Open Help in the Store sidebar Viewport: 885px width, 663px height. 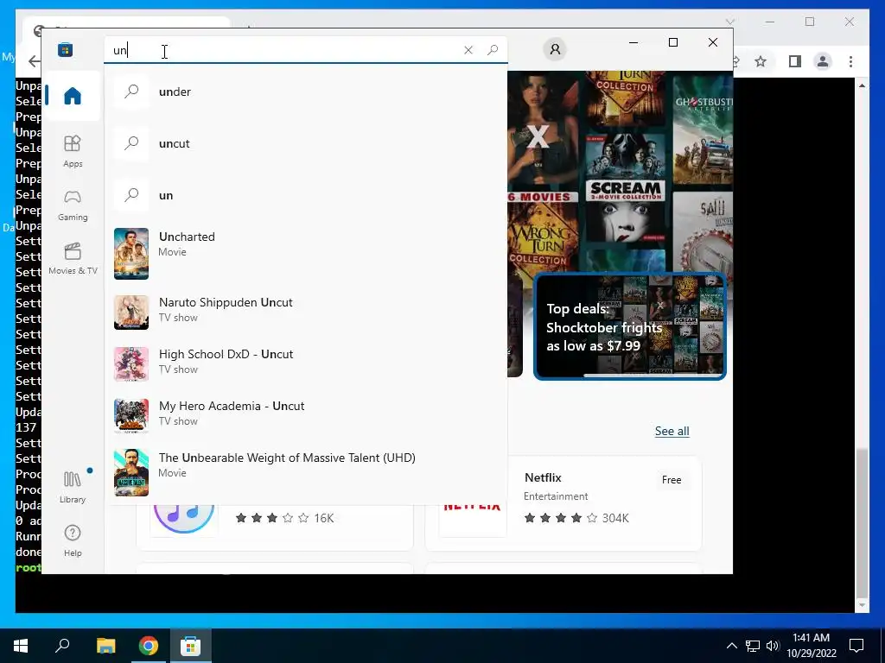(x=73, y=540)
